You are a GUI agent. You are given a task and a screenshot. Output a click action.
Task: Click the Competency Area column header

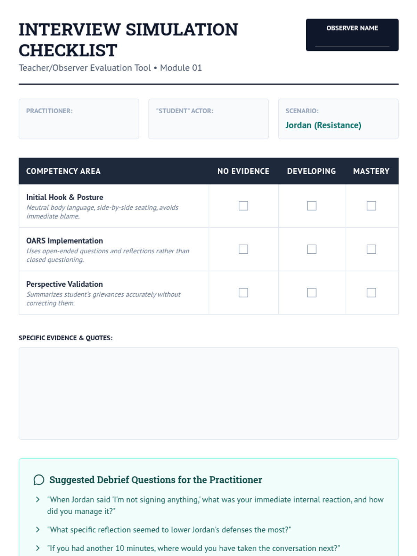[63, 171]
